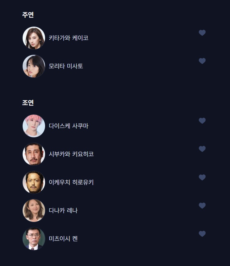230x266 pixels.
Task: Favorite 다이스케 사쿠마 using the heart
Action: point(202,121)
